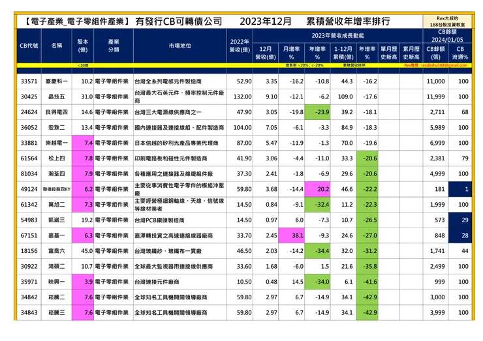483x341 pixels.
Task: Click the pink 3.9 share capital cell
Action: coord(82,282)
